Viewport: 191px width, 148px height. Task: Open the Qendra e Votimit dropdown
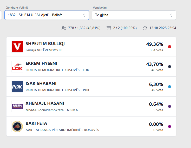pyautogui.click(x=47, y=15)
